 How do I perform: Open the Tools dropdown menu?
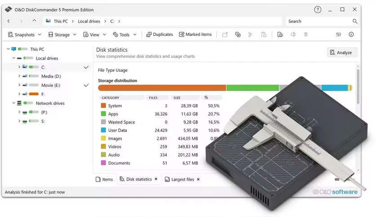[125, 35]
